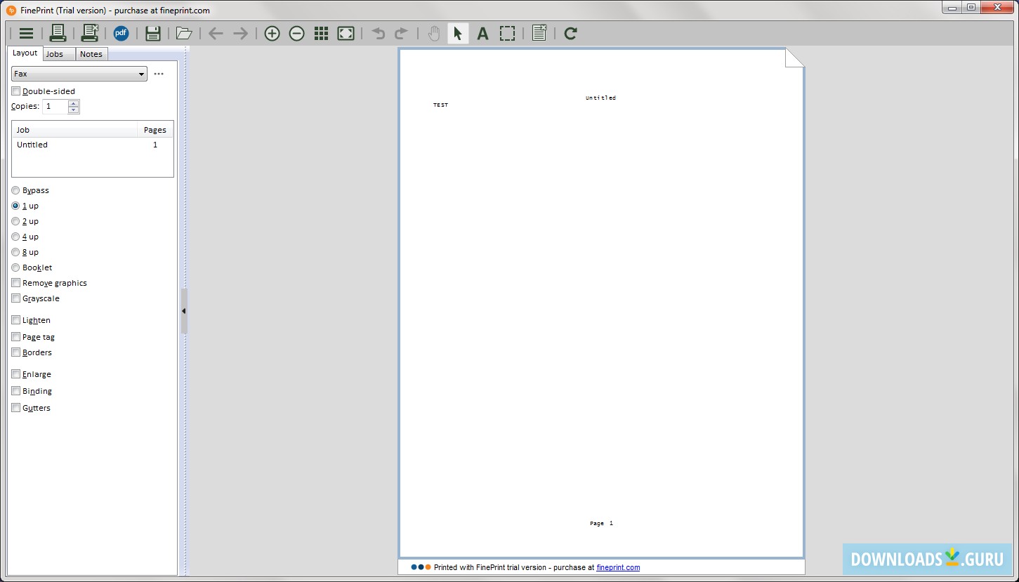Select the 1 up layout option

coord(16,206)
